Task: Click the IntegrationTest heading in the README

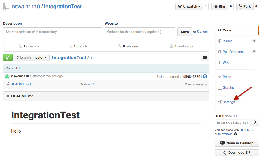Action: 45,115
